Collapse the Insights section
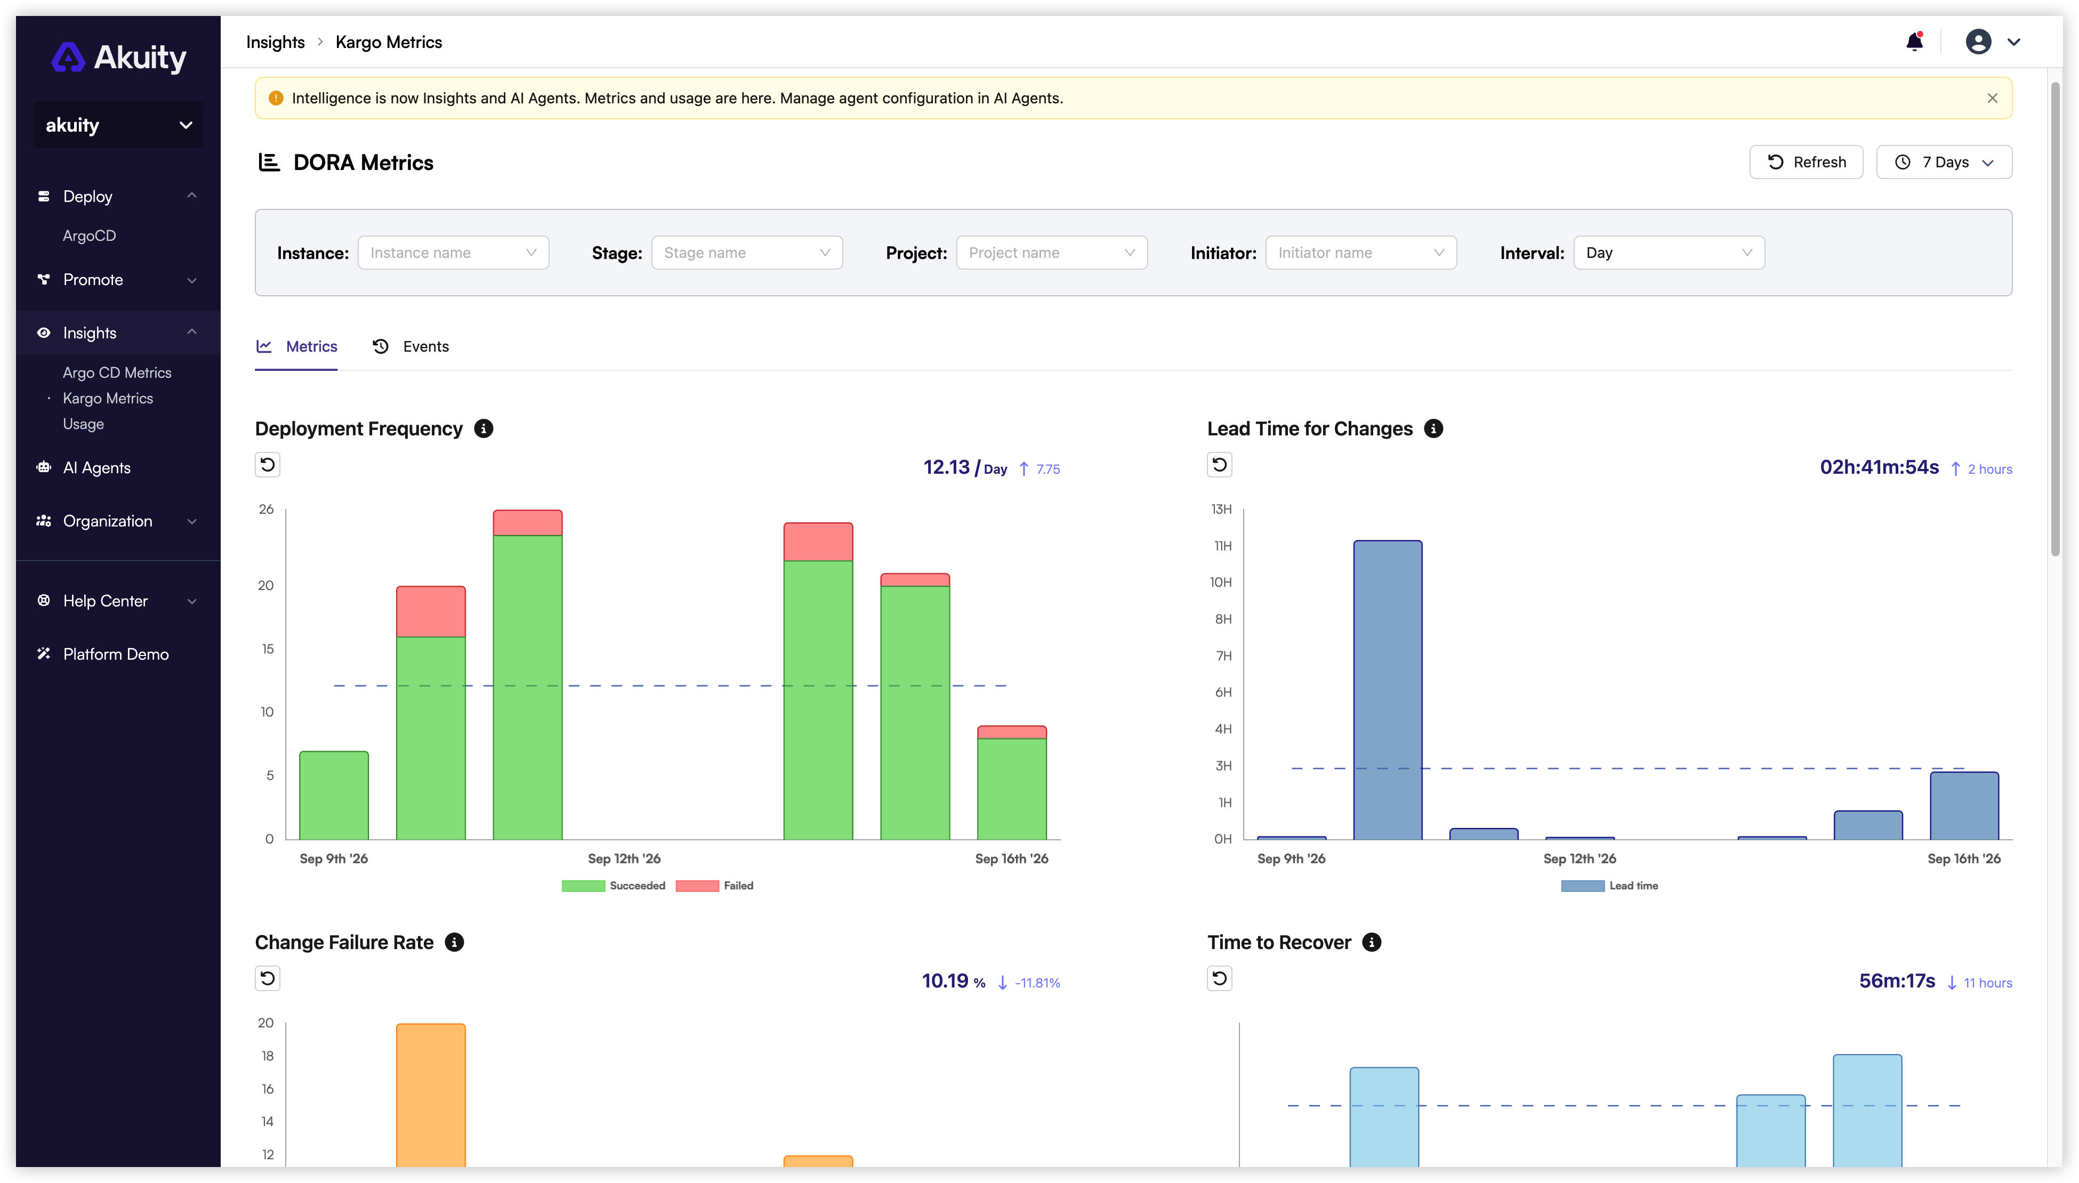Image resolution: width=2079 pixels, height=1183 pixels. (192, 333)
